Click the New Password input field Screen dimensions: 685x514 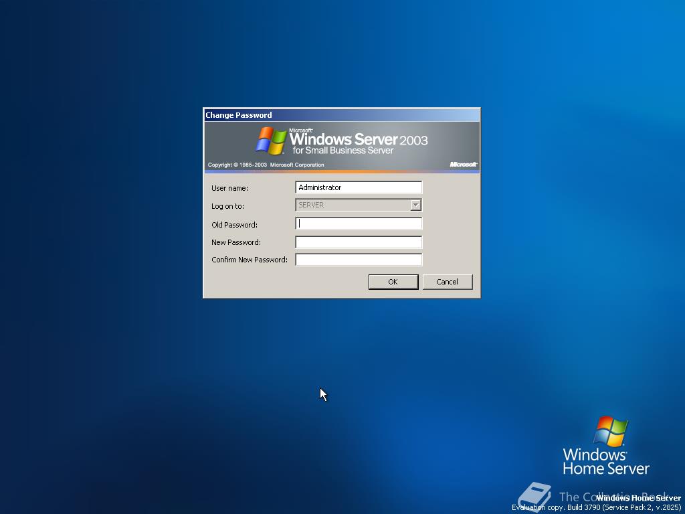tap(359, 242)
